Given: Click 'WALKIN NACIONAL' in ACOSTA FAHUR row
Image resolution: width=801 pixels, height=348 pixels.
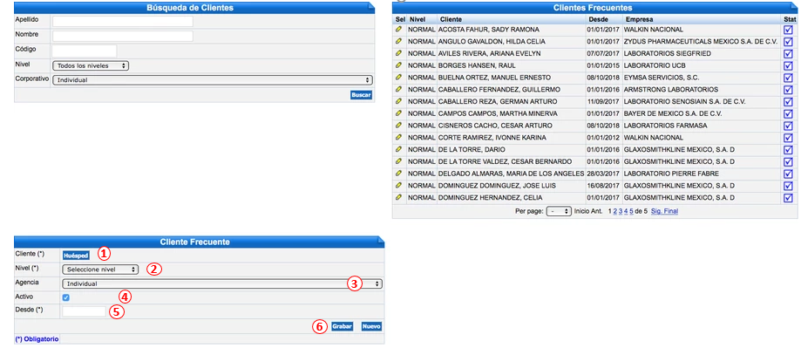Looking at the screenshot, I should [653, 30].
